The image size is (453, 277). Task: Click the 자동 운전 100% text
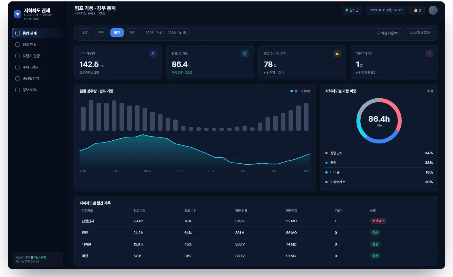click(x=182, y=73)
